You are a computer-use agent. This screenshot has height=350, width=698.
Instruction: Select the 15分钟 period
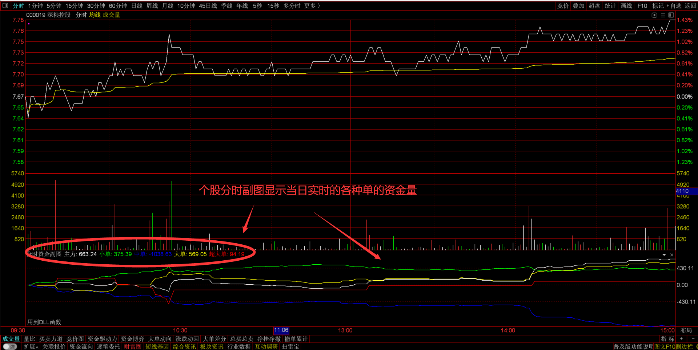coord(74,6)
